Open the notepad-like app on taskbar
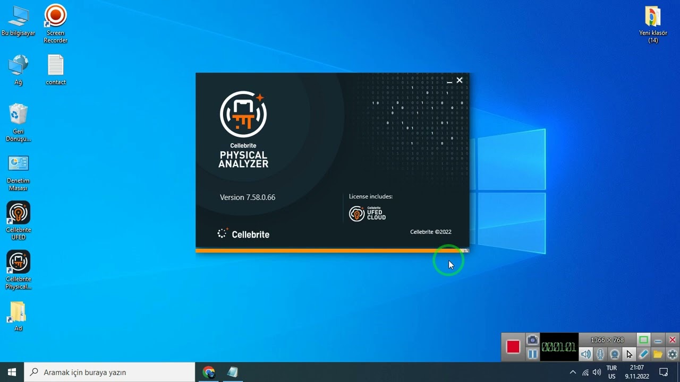The width and height of the screenshot is (680, 382). tap(232, 372)
